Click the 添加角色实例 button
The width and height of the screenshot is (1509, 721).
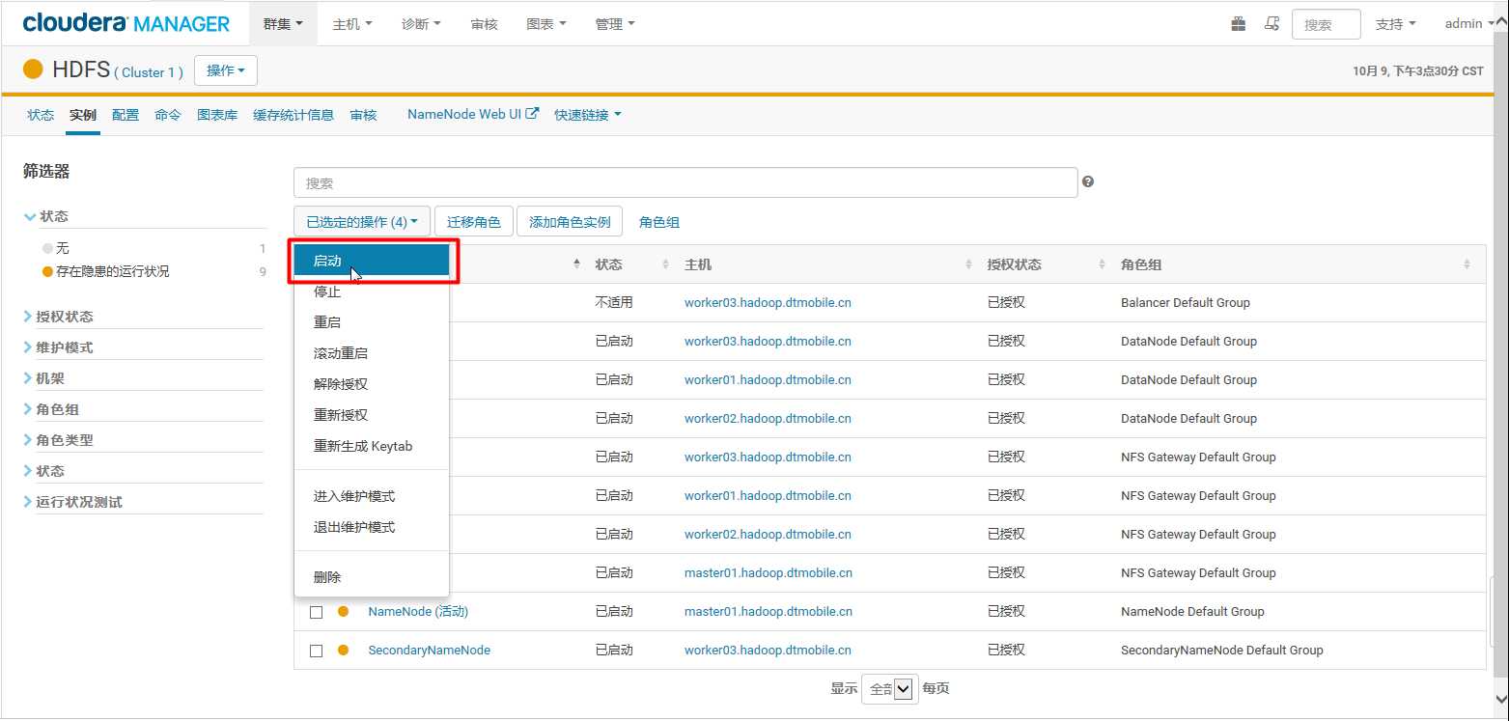pos(570,222)
